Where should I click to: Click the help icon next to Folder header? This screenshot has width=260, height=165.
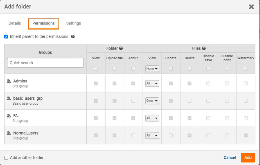point(121,48)
